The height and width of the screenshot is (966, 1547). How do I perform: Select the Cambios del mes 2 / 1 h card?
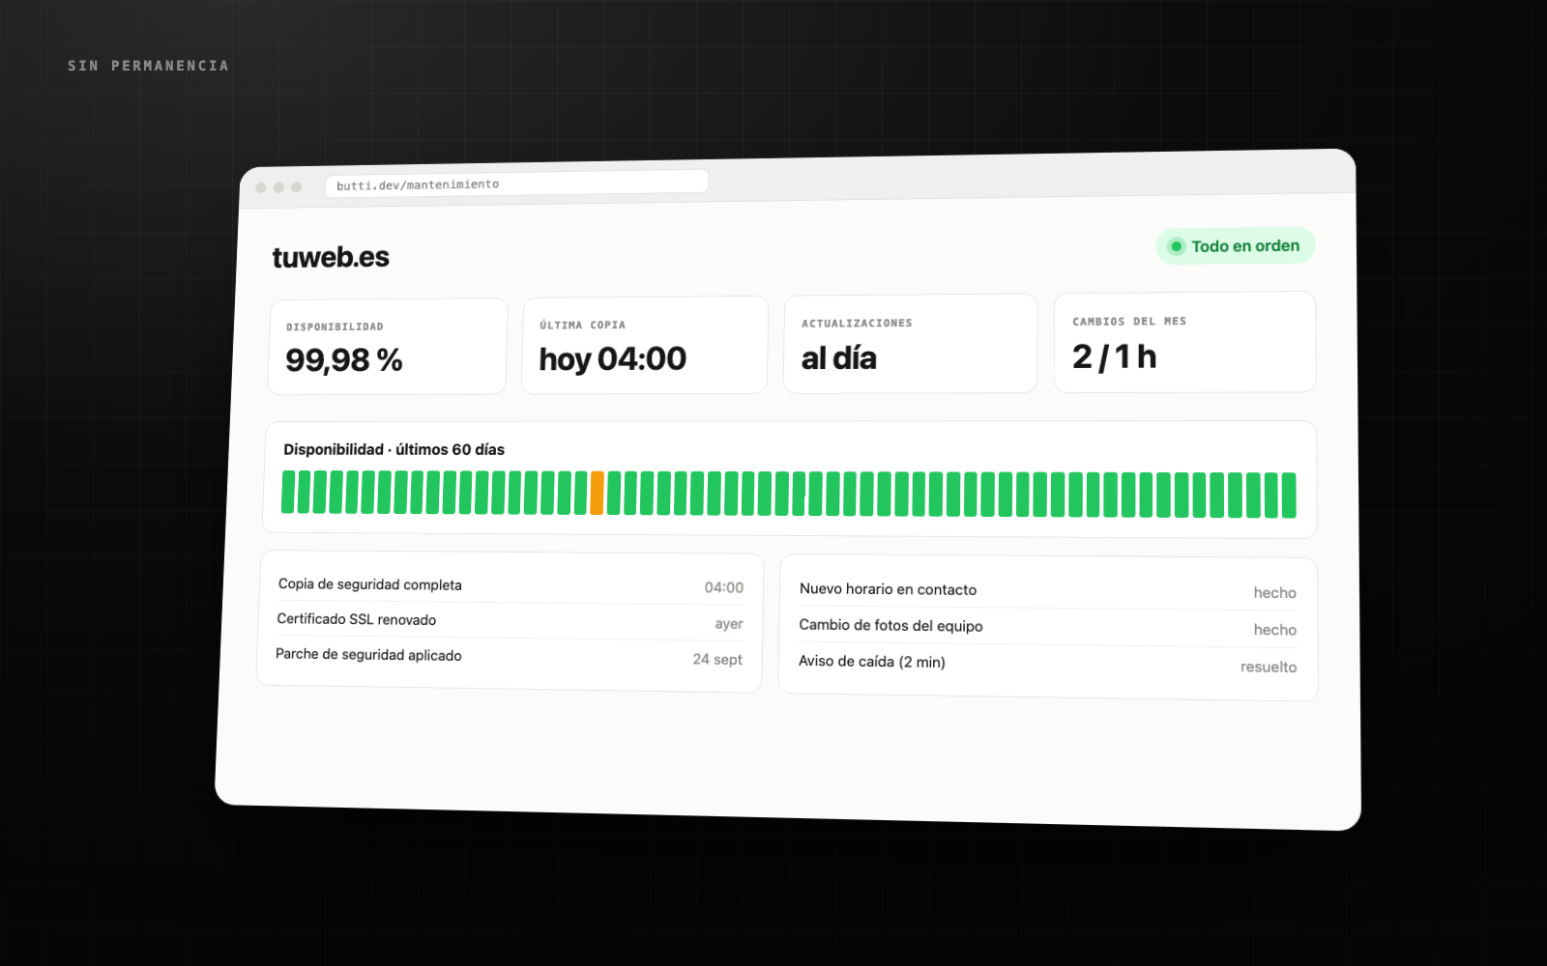coord(1184,342)
